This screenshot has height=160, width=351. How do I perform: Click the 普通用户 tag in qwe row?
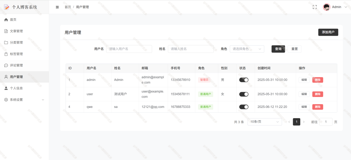(206, 107)
